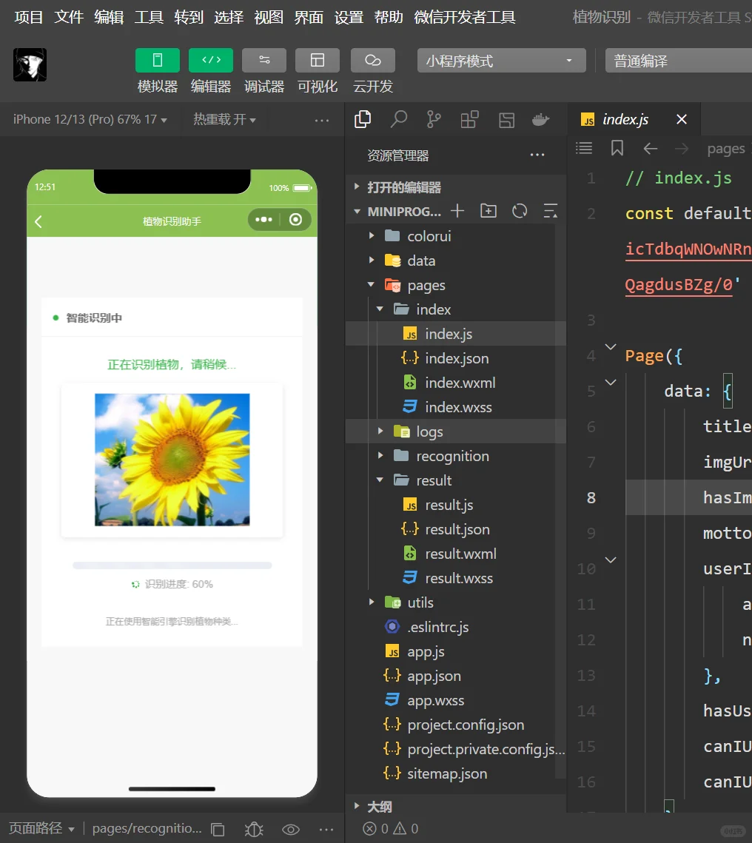Open the iPhone 12/13 (Pro) device dropdown
Image resolution: width=752 pixels, height=843 pixels.
90,119
